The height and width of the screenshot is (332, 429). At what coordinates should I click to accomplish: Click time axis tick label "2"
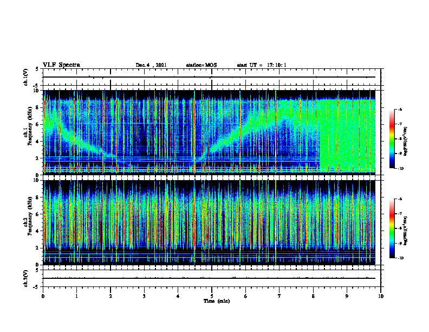(110, 296)
